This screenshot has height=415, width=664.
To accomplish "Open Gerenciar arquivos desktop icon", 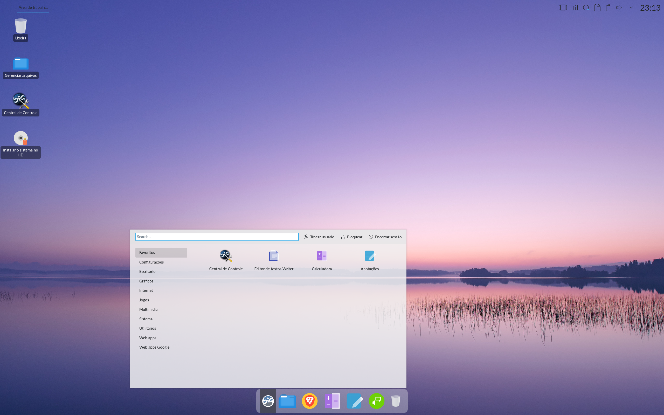I will click(20, 67).
